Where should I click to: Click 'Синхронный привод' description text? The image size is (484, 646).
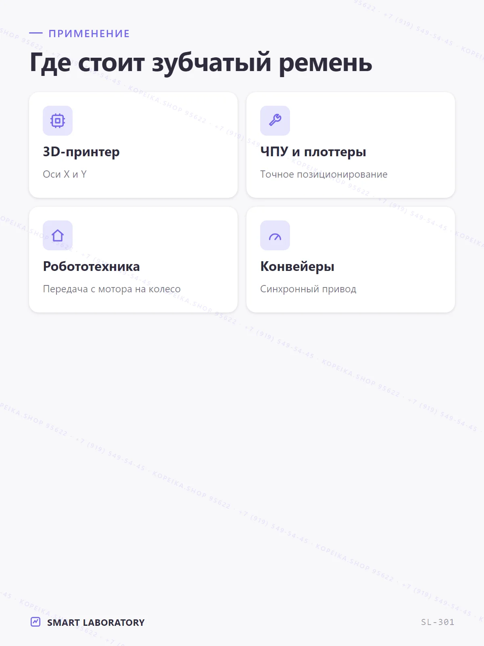(308, 289)
